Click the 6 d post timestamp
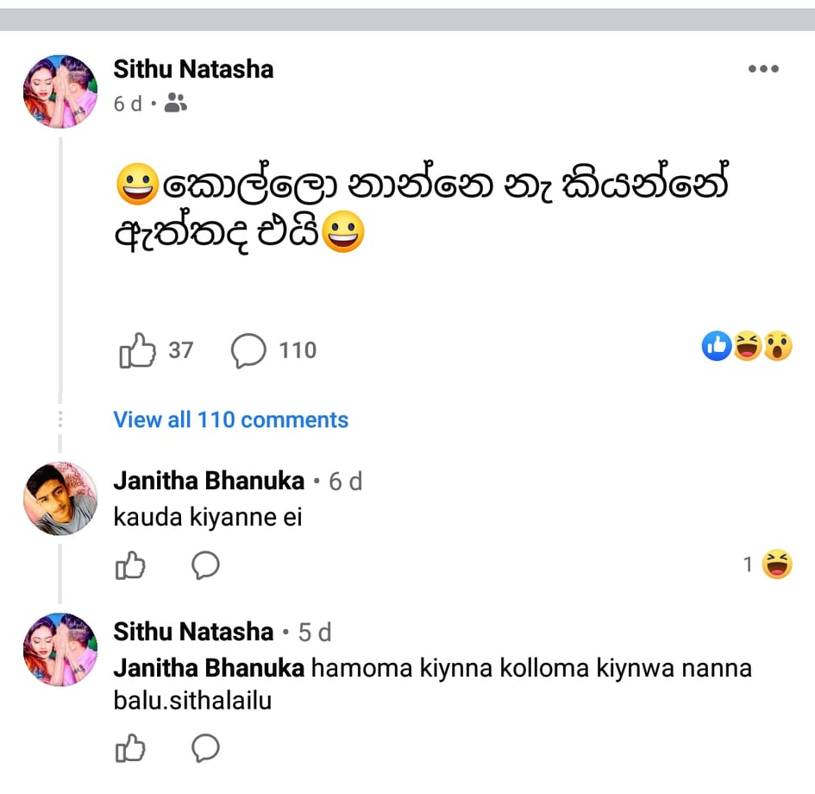The image size is (815, 794). (128, 104)
